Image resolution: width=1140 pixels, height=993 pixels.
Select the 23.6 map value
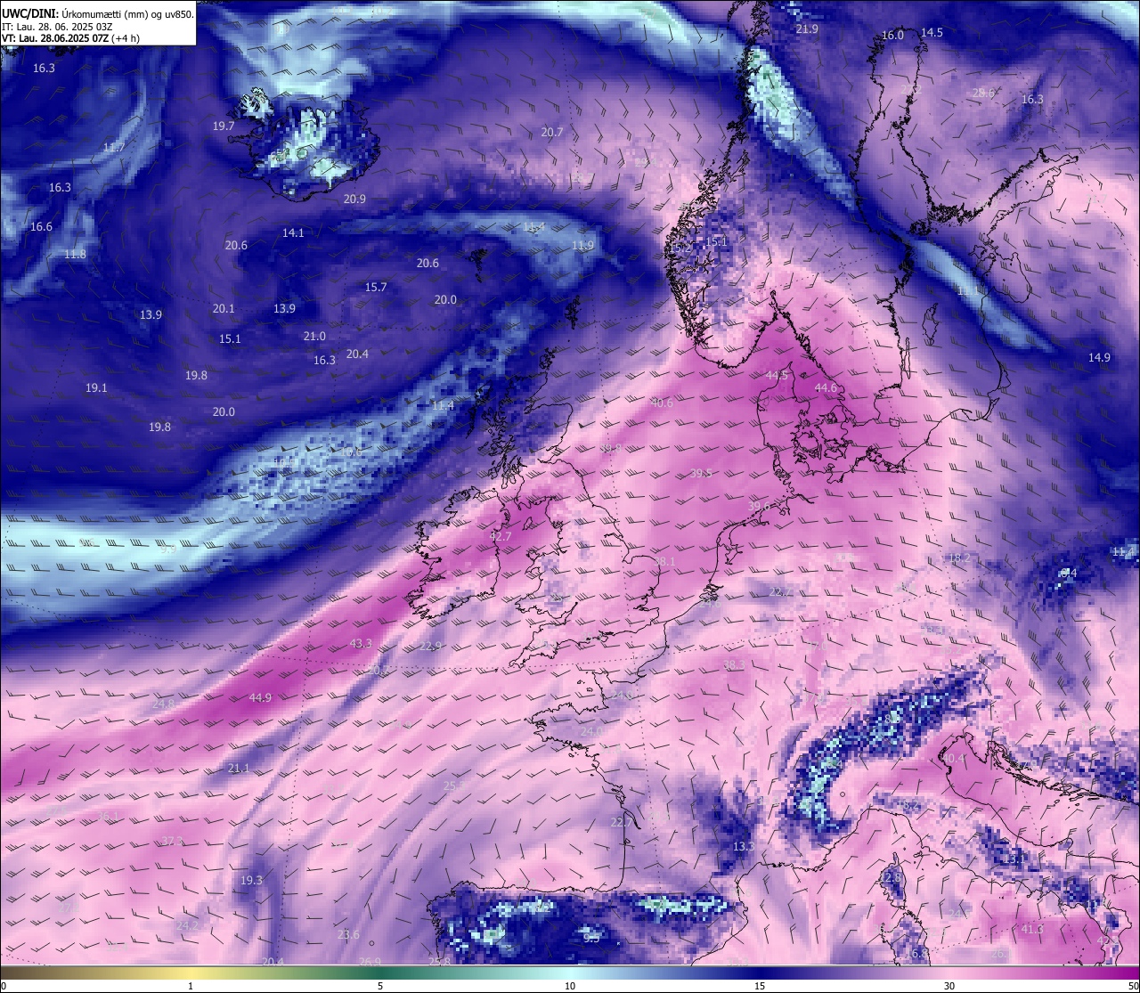pos(348,934)
